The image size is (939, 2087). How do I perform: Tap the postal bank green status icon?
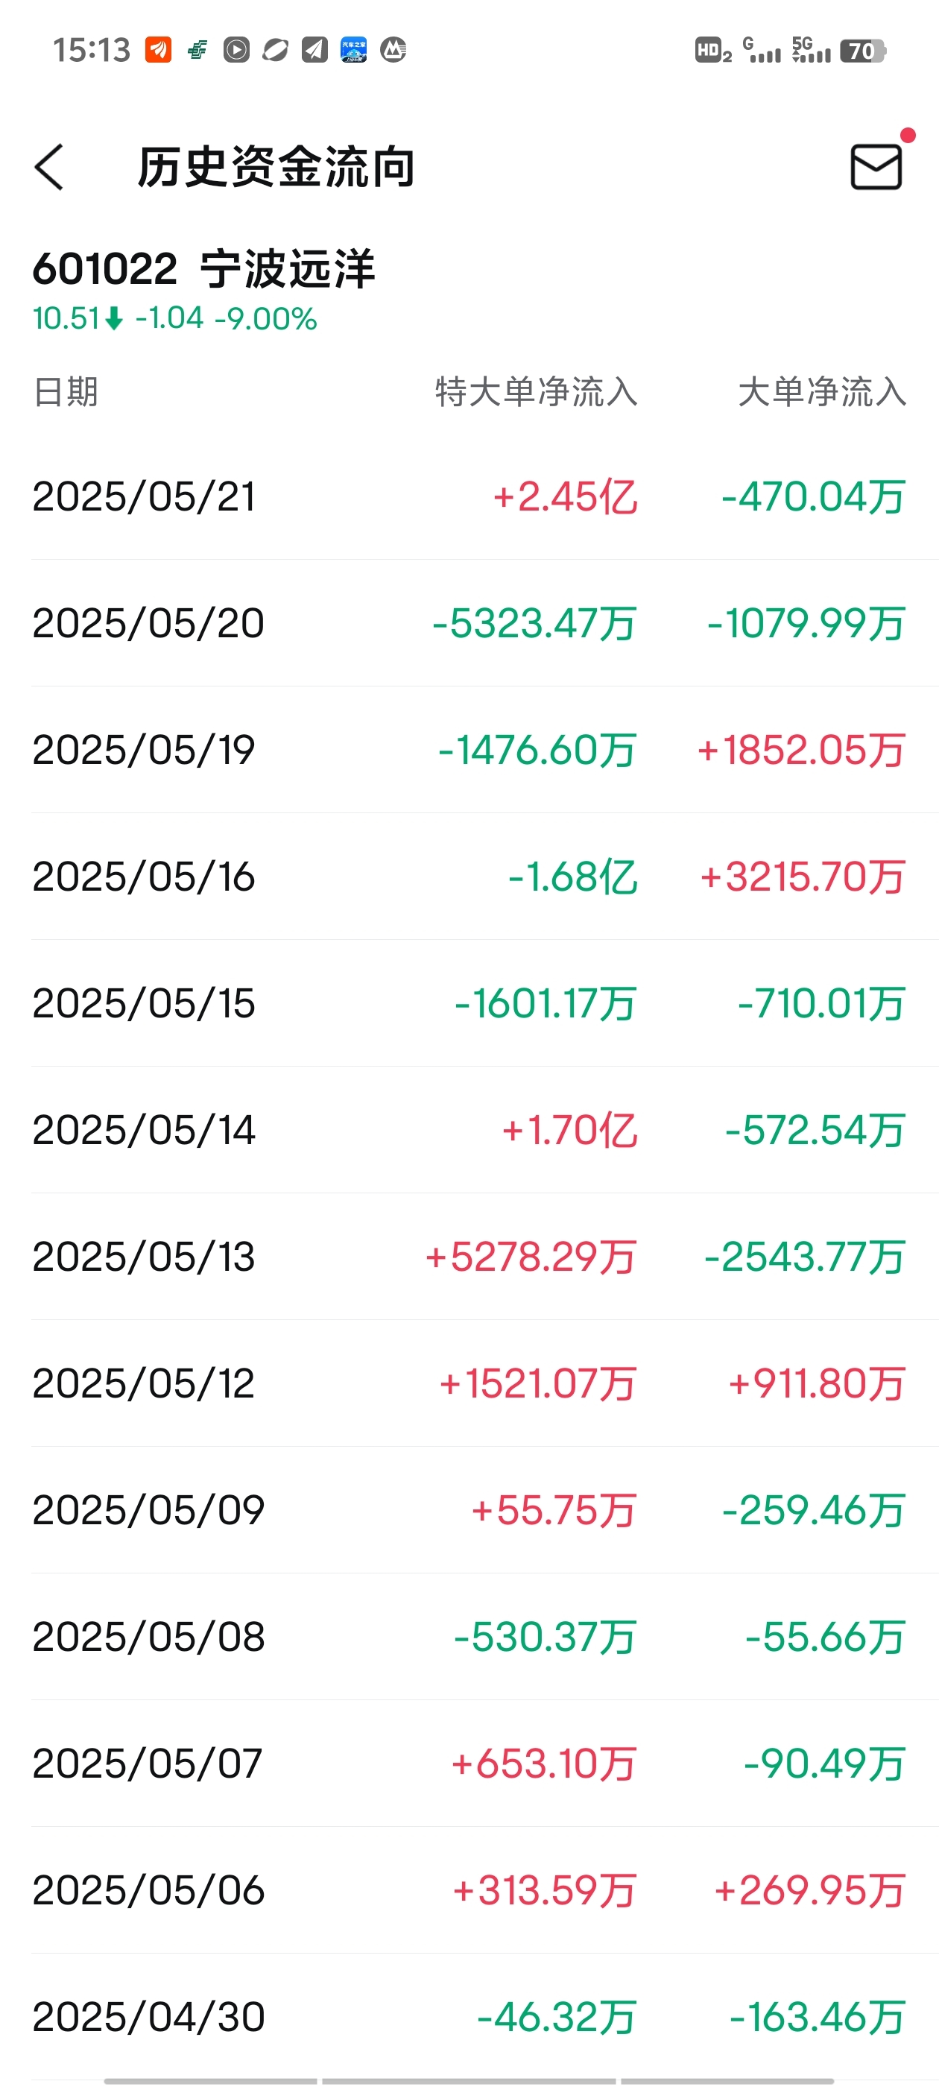point(197,50)
